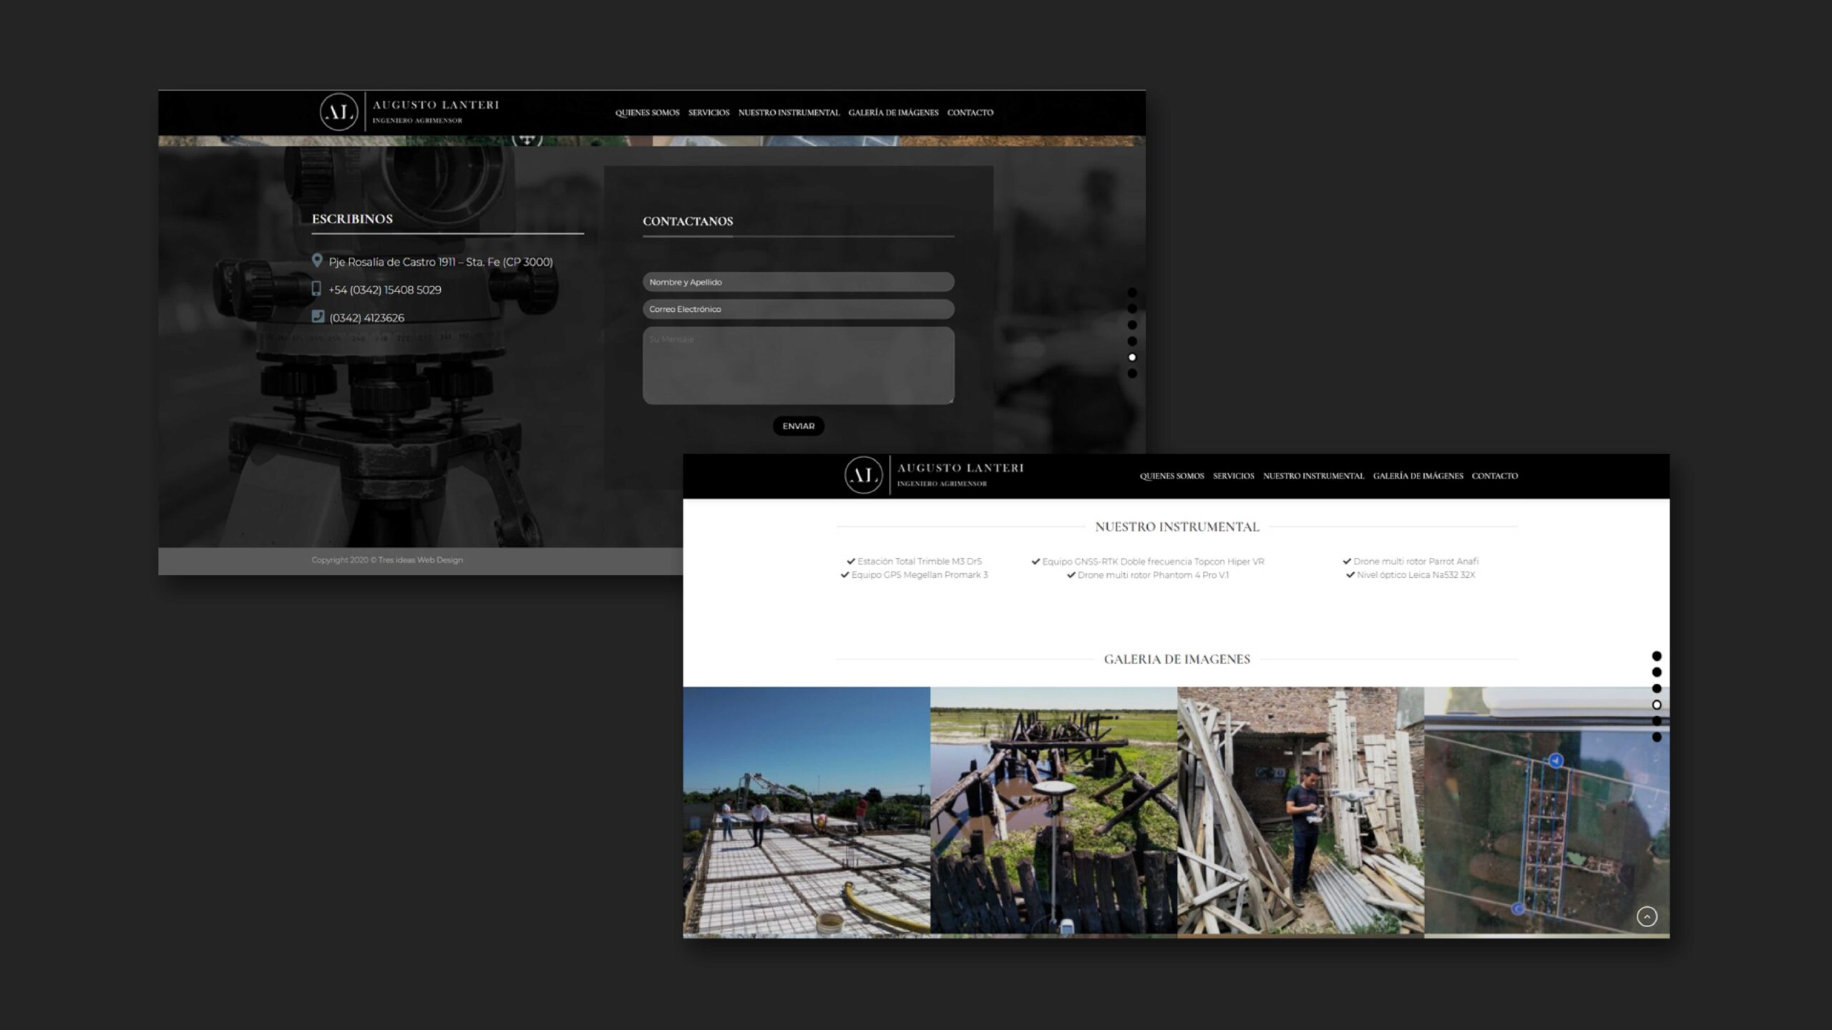Select third section dot on contact page
The width and height of the screenshot is (1832, 1030).
pyautogui.click(x=1132, y=325)
